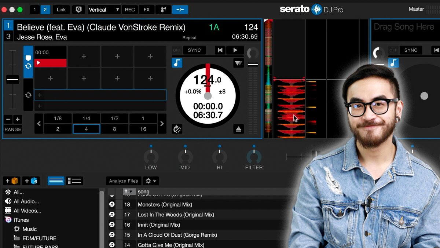This screenshot has height=248, width=440.
Task: Nudge pitch down with the minus button
Action: (x=8, y=119)
